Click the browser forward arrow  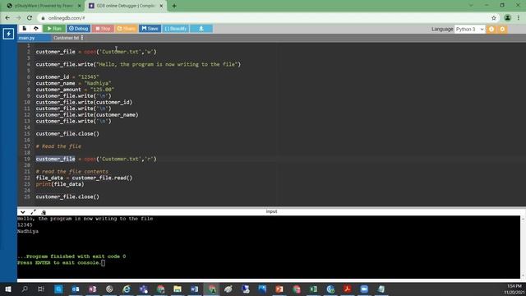click(18, 18)
